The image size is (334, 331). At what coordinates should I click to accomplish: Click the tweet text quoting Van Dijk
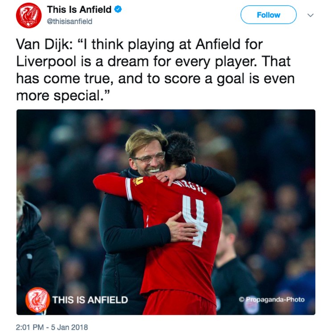[x=155, y=69]
